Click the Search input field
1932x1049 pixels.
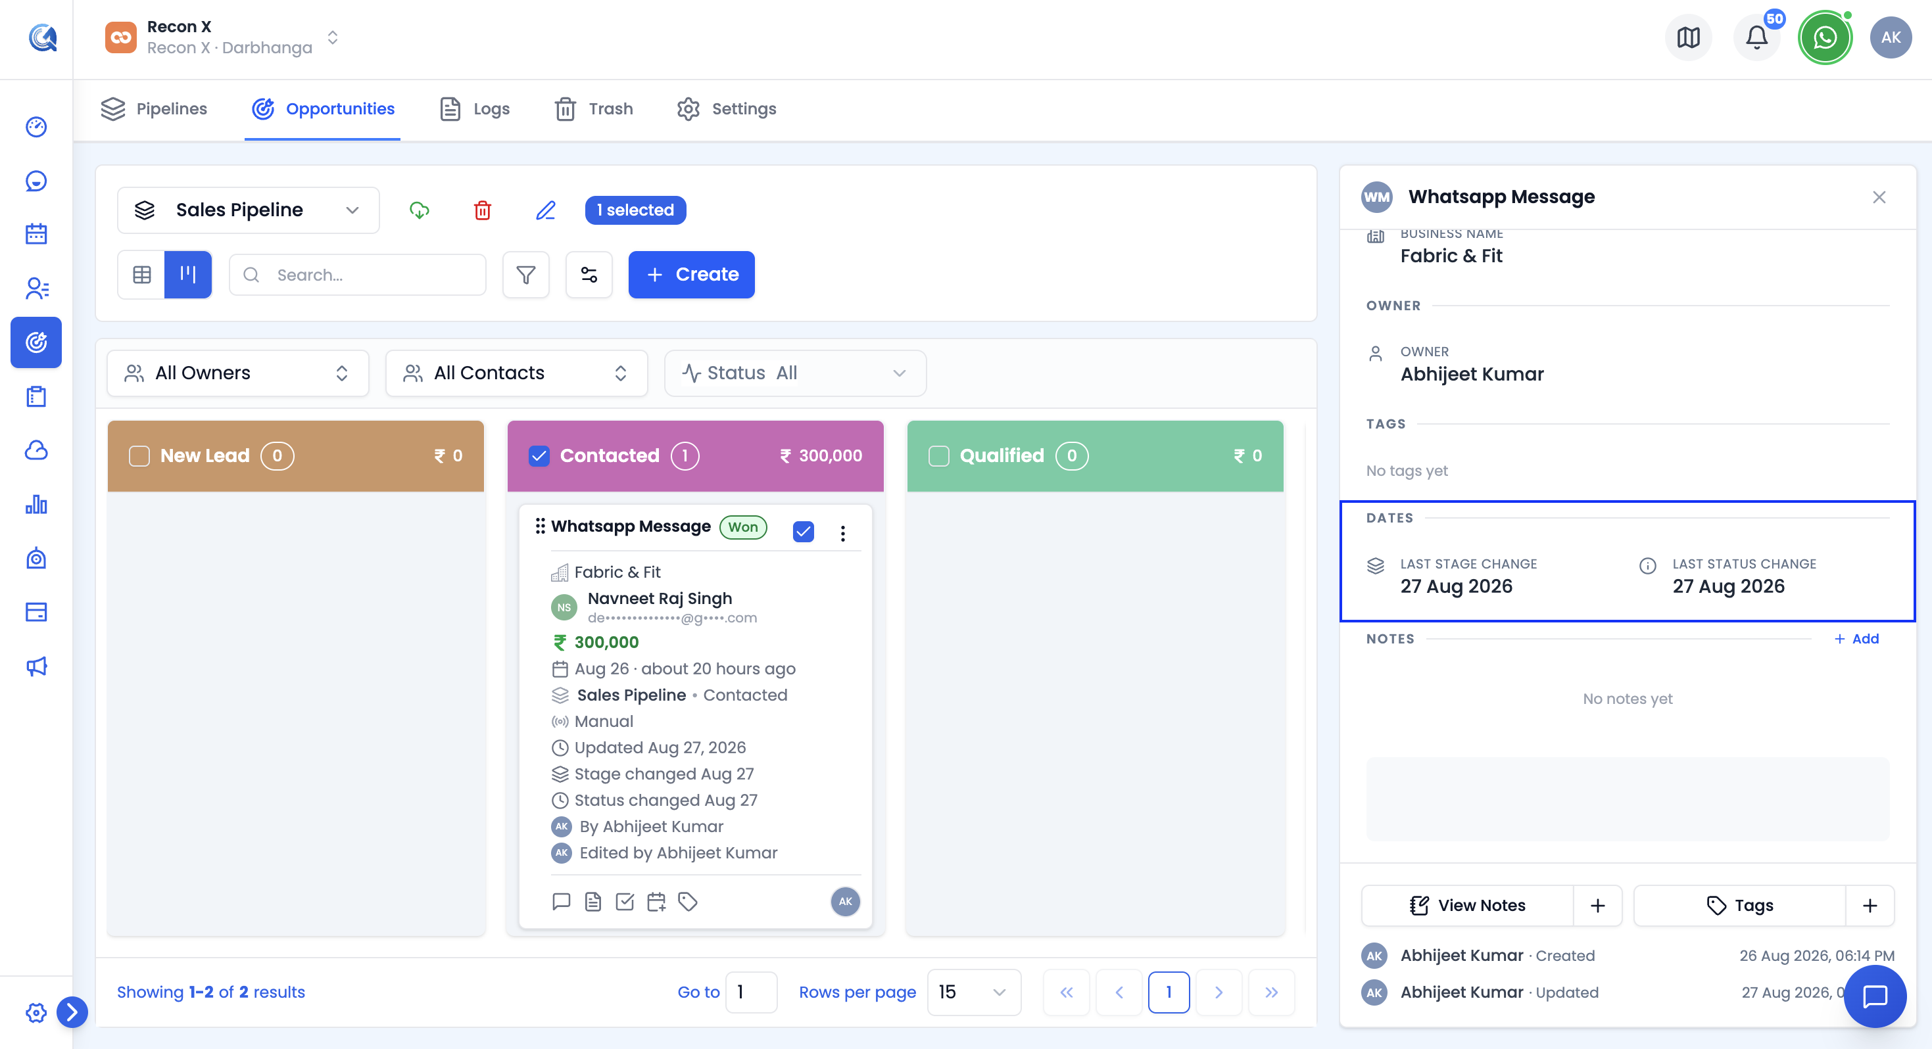(x=357, y=275)
